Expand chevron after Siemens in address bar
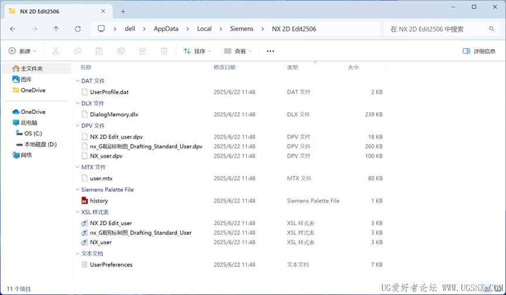Image resolution: width=506 pixels, height=295 pixels. click(263, 29)
